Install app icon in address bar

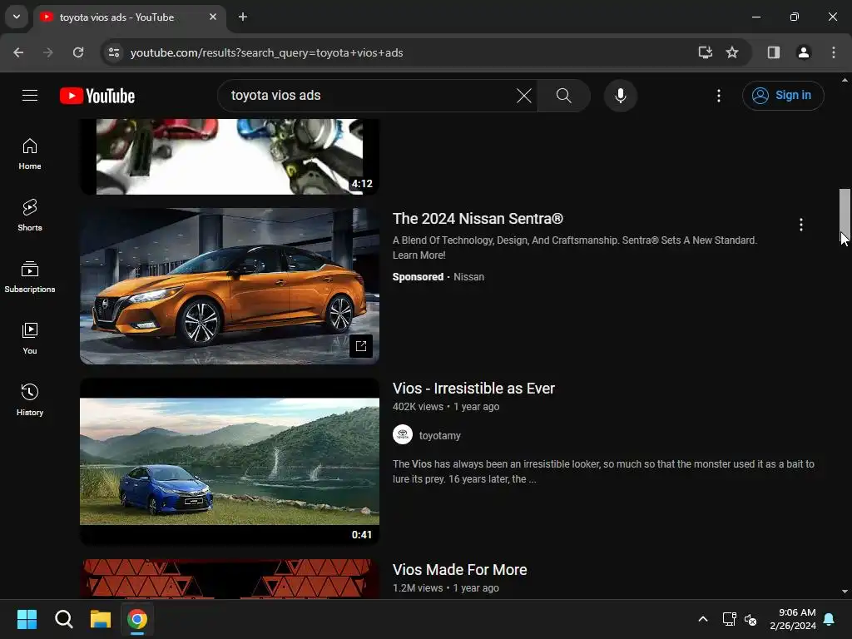coord(705,52)
